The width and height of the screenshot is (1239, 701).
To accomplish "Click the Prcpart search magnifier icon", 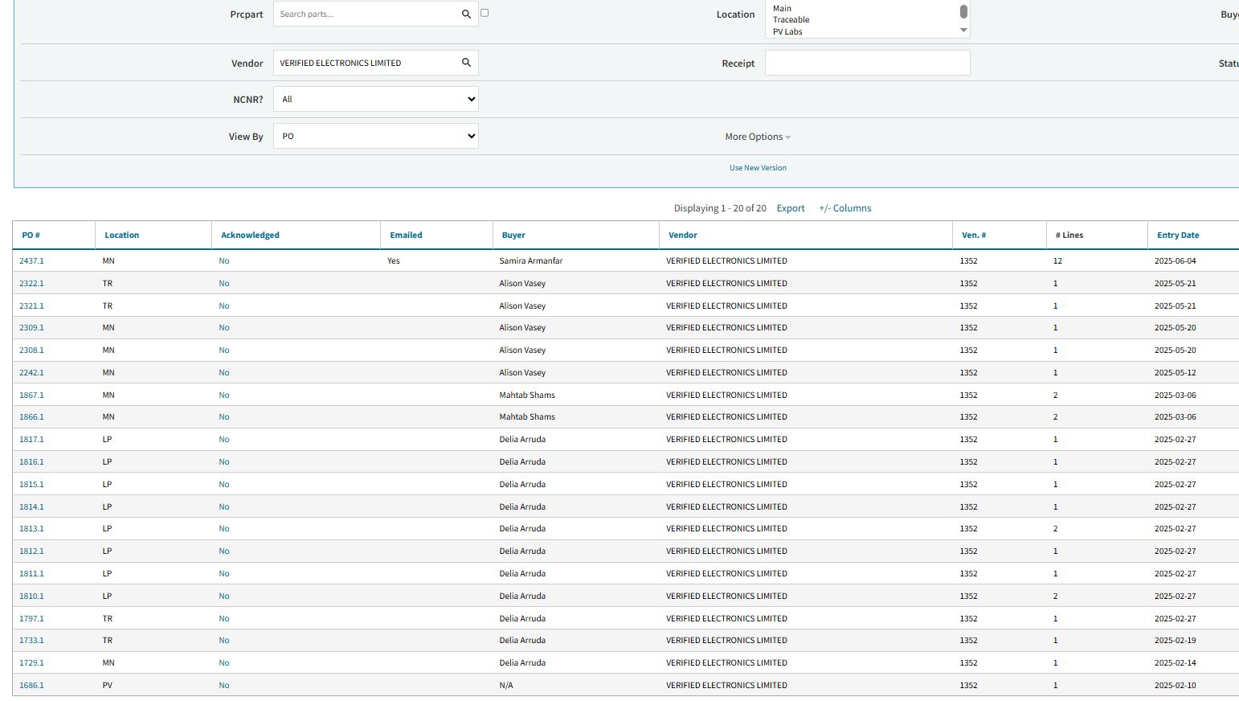I will pyautogui.click(x=466, y=14).
